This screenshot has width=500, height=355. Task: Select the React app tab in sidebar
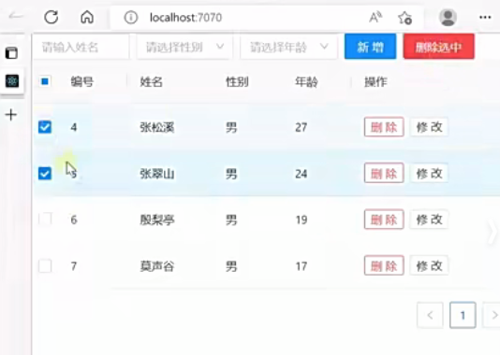[x=12, y=81]
